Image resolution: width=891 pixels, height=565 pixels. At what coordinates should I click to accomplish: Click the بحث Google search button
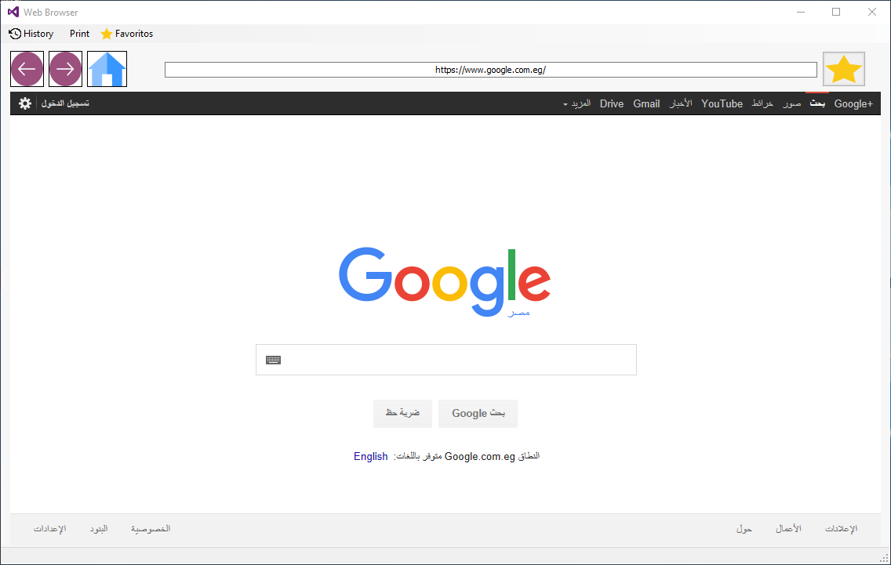[x=478, y=414]
